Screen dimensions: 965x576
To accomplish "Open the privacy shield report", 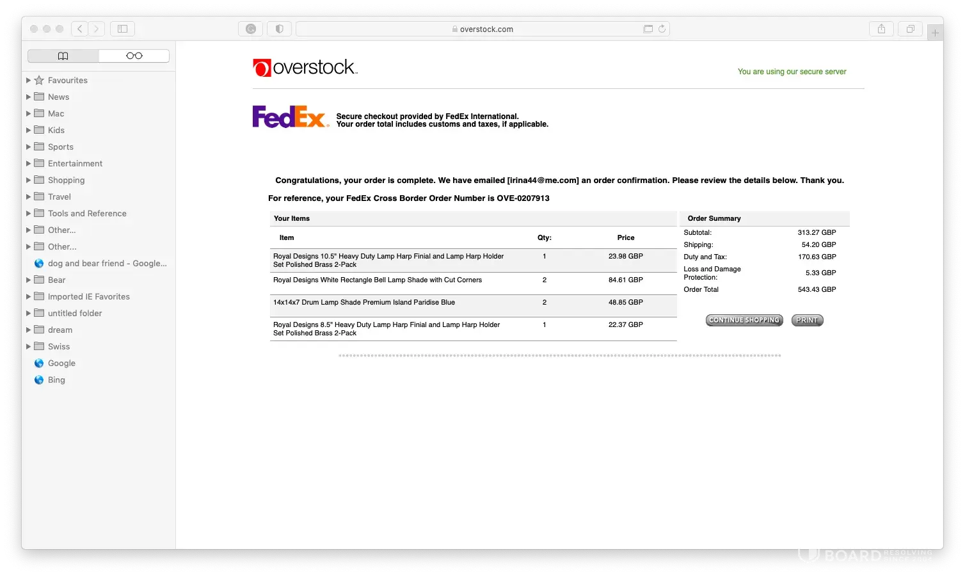I will coord(279,29).
